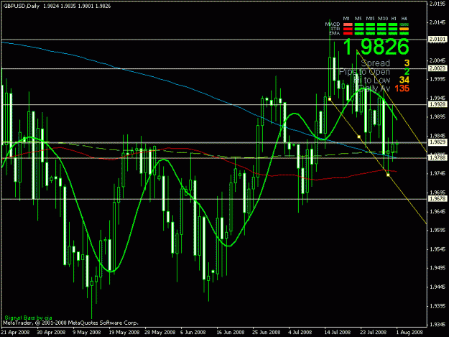Select the 1.9788 horizontal line price tag
Image resolution: width=449 pixels, height=337 pixels.
click(x=438, y=158)
